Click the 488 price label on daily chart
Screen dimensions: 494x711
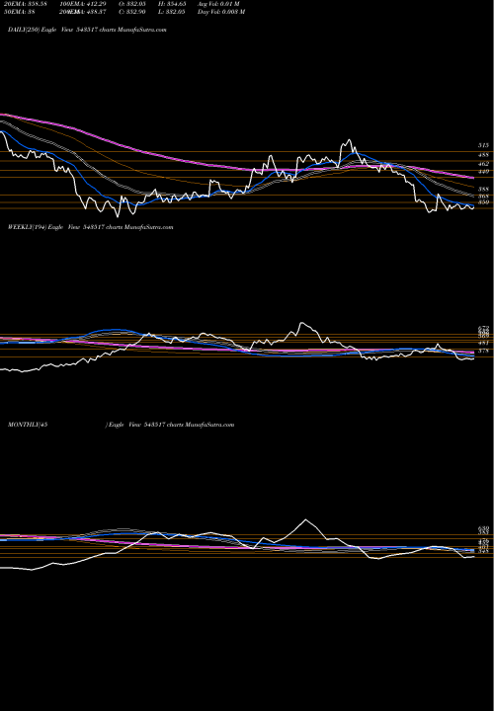click(x=483, y=155)
